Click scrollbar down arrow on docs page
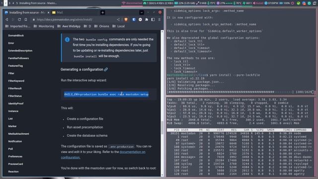The width and height of the screenshot is (318, 179). pos(162,175)
